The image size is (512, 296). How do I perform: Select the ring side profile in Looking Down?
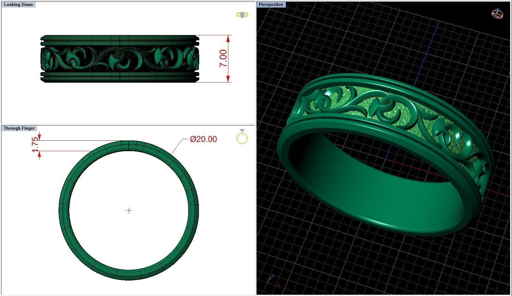coord(120,59)
